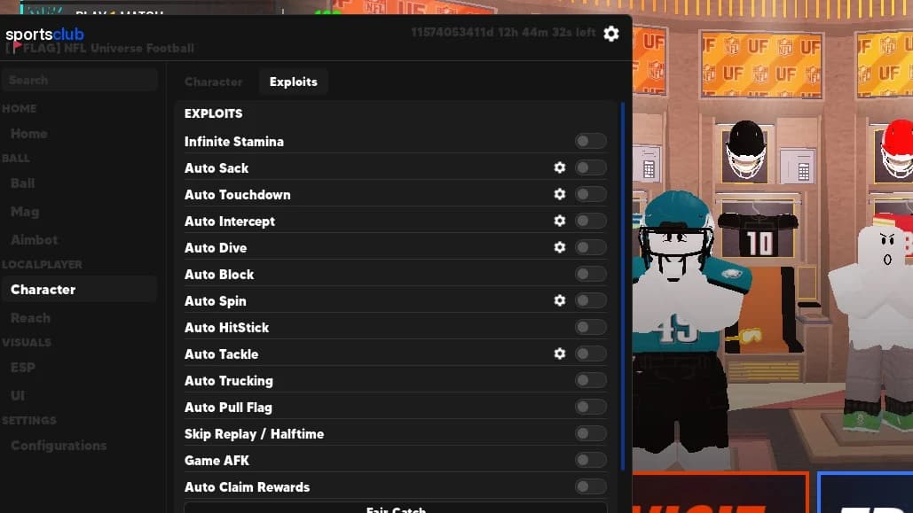Open Auto Intercept settings gear
Image resolution: width=913 pixels, height=513 pixels.
coord(560,221)
